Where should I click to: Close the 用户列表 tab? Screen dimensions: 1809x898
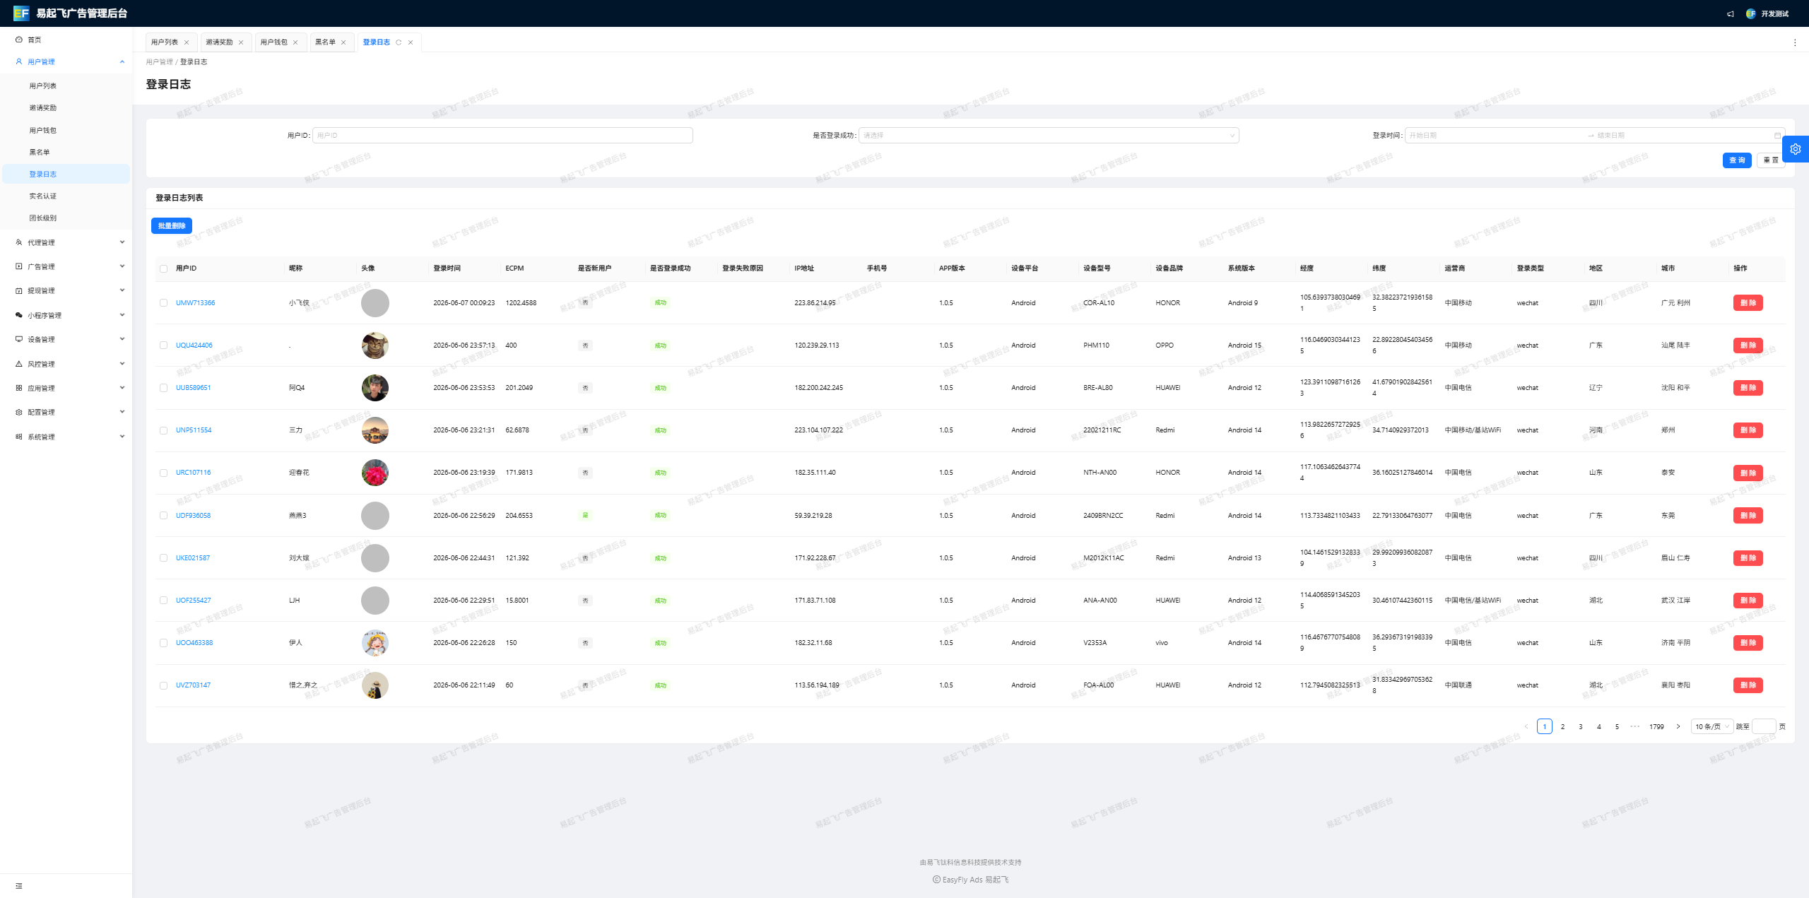coord(187,42)
